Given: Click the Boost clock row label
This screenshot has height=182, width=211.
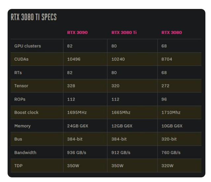Looking at the screenshot, I should pyautogui.click(x=26, y=113).
